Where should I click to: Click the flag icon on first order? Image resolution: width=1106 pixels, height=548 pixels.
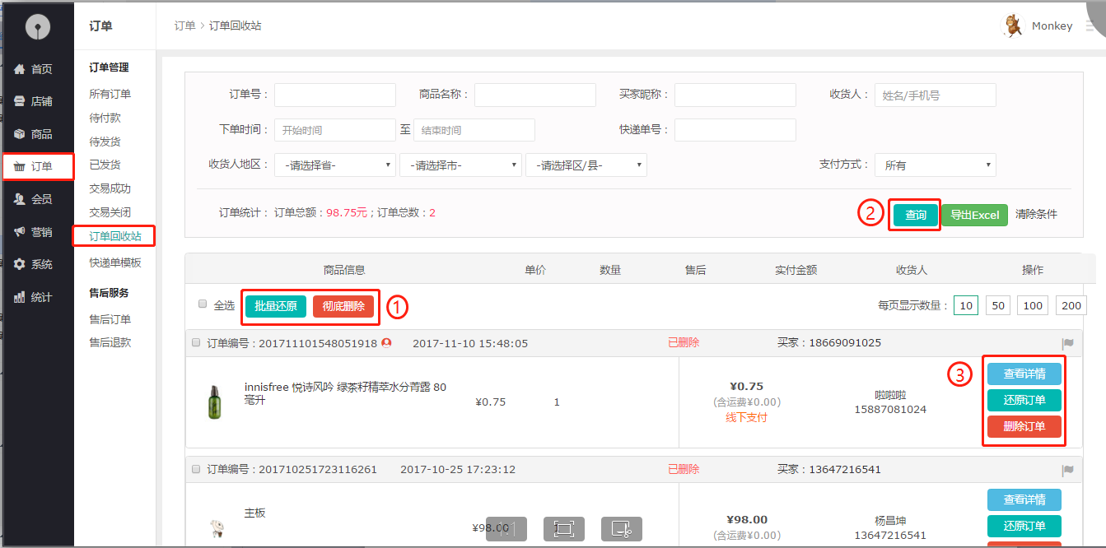point(1067,344)
